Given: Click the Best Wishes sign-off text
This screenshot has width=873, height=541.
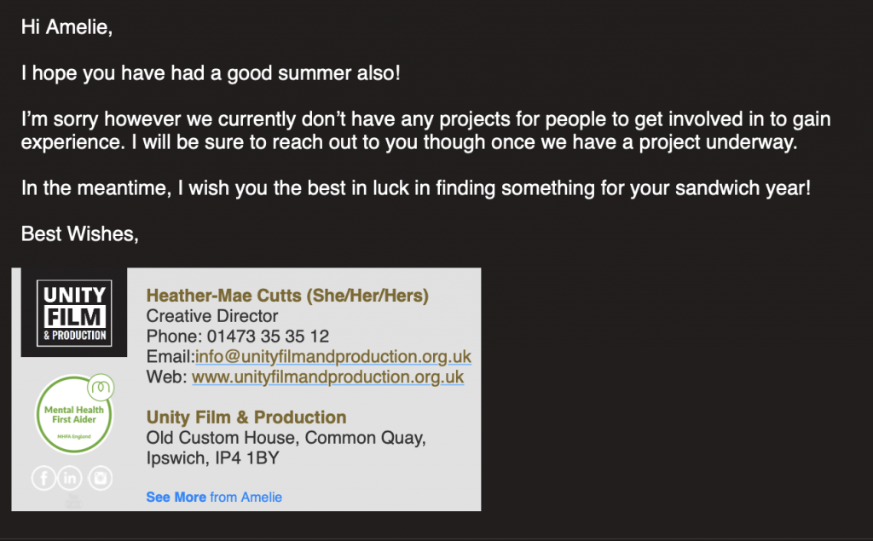Looking at the screenshot, I should tap(79, 233).
